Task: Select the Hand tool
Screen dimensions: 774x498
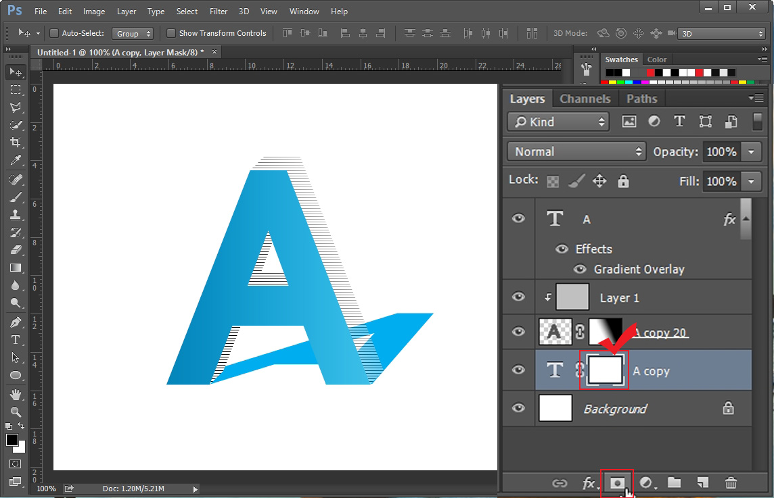Action: coord(16,394)
